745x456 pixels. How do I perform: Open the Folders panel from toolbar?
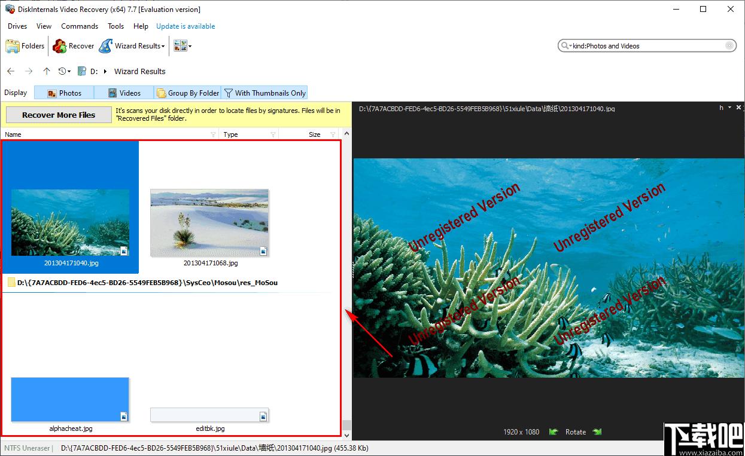click(25, 46)
